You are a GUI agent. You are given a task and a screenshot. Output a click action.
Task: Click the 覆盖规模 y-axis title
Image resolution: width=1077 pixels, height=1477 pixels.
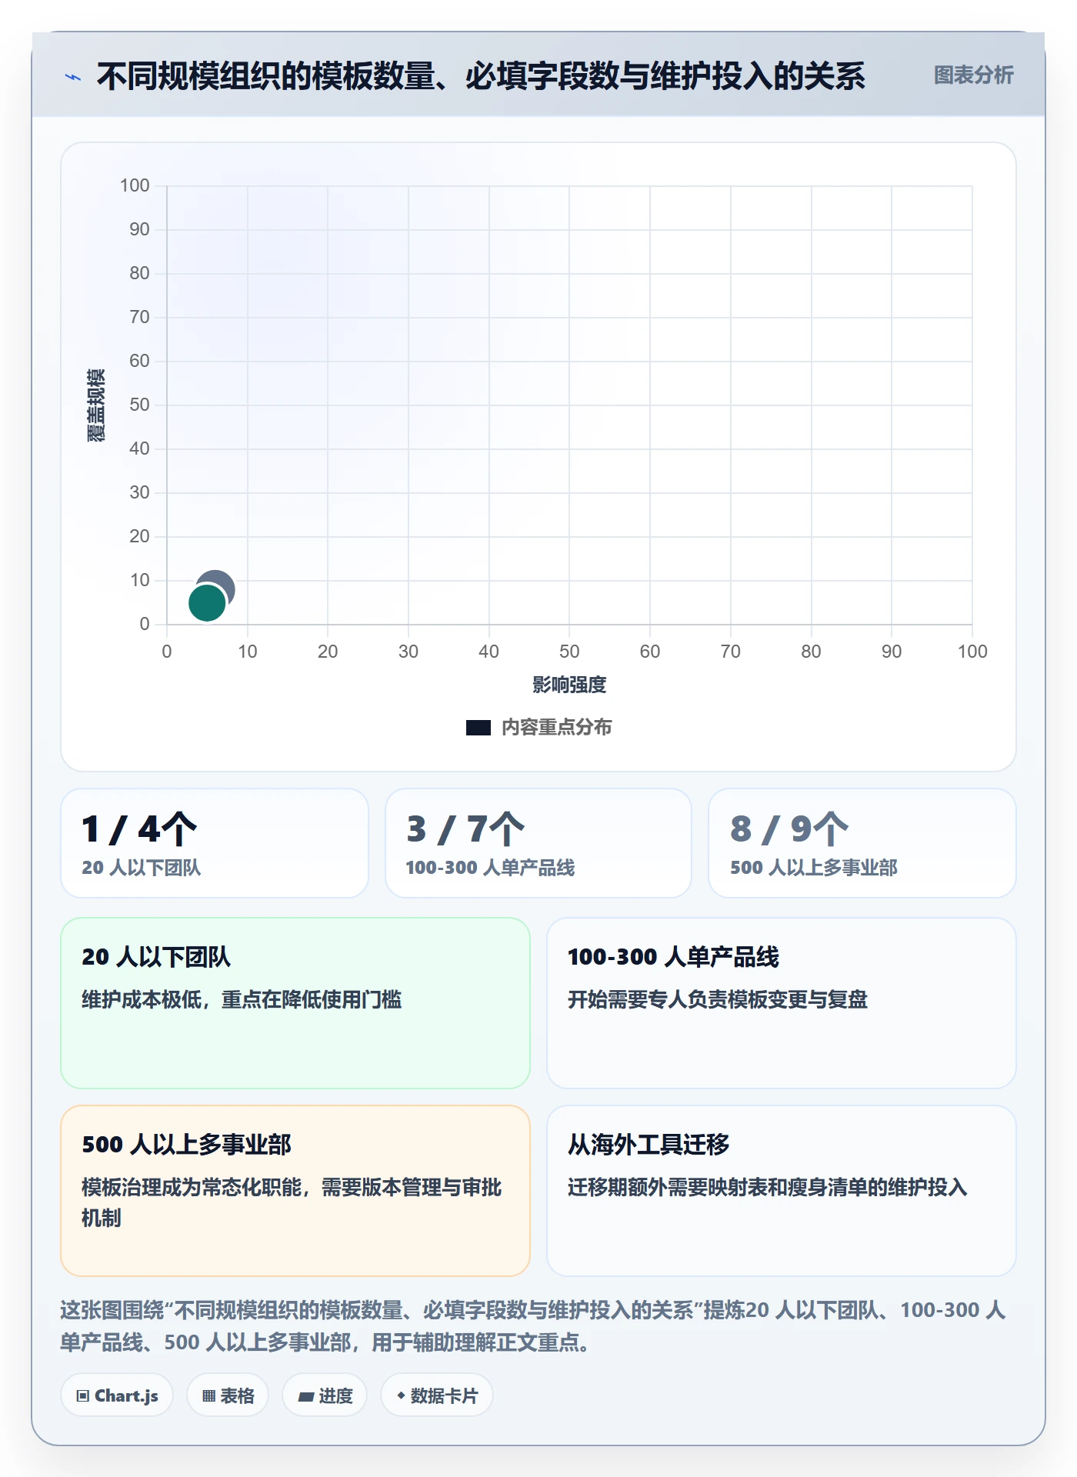(x=95, y=405)
